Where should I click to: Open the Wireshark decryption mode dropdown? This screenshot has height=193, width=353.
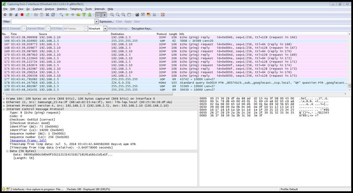pos(105,29)
